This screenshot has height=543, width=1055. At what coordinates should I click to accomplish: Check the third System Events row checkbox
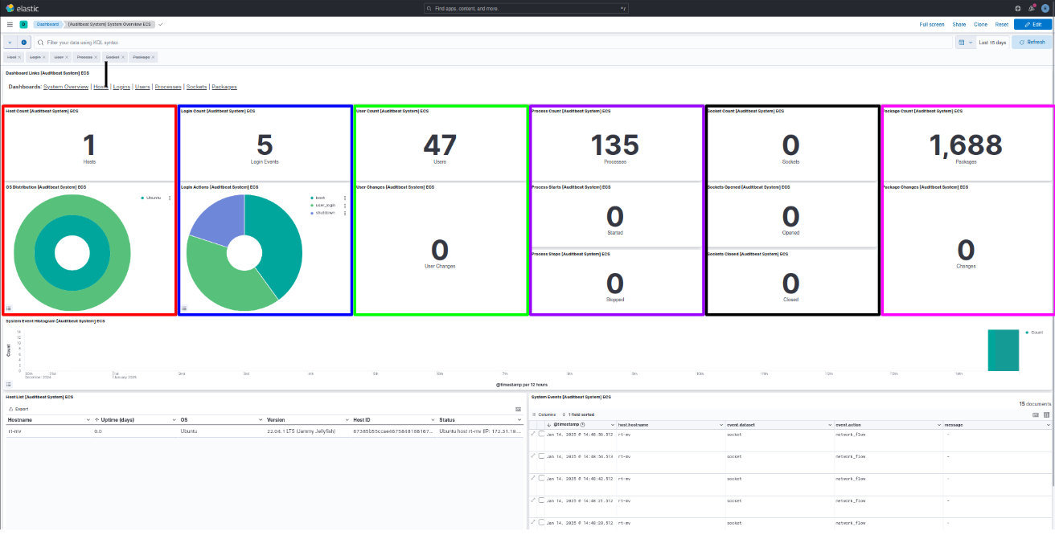[x=542, y=478]
